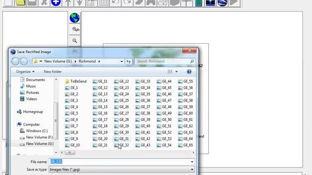312x175 pixels.
Task: Open the help question mark icon
Action: click(189, 71)
